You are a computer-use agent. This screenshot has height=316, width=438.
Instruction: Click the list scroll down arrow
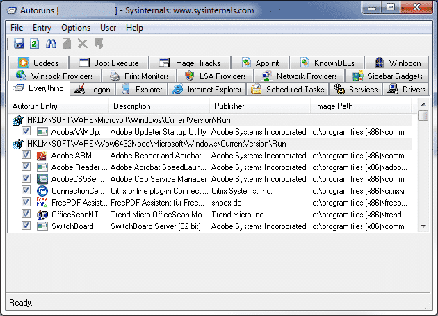click(423, 226)
